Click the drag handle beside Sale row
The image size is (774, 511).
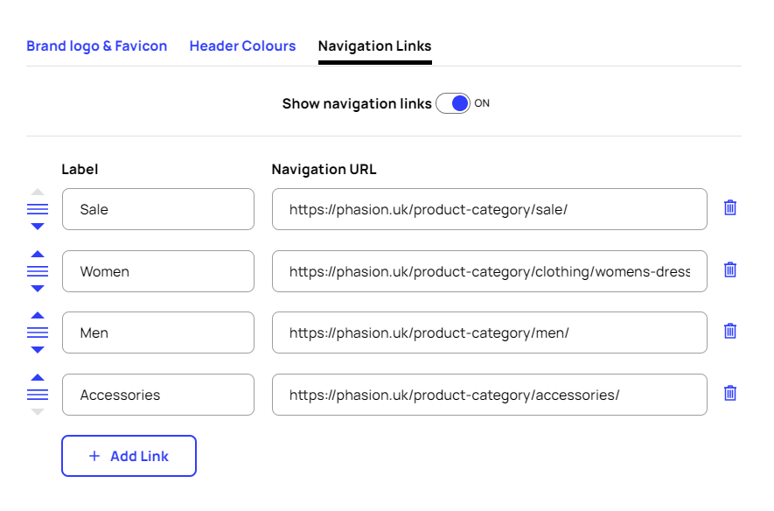coord(38,209)
